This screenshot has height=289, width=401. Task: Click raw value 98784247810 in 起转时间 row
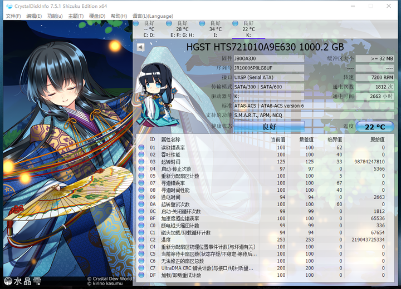click(x=370, y=162)
